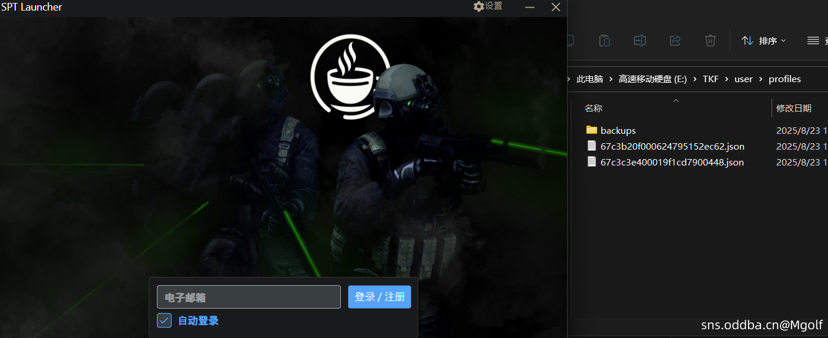Screen dimensions: 828x338
Task: Open the 排序 sort dropdown in Explorer
Action: click(x=763, y=40)
